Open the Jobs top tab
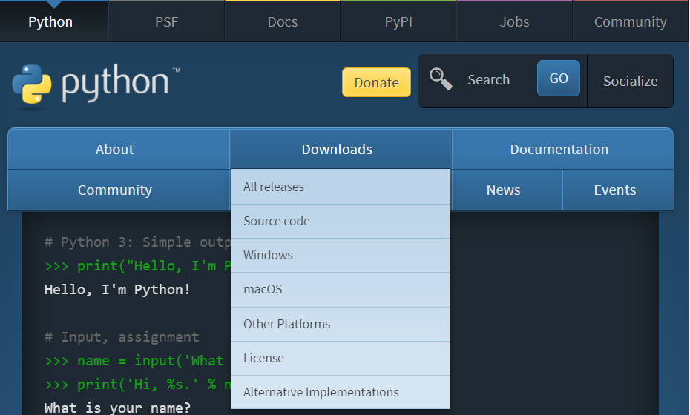 point(514,21)
